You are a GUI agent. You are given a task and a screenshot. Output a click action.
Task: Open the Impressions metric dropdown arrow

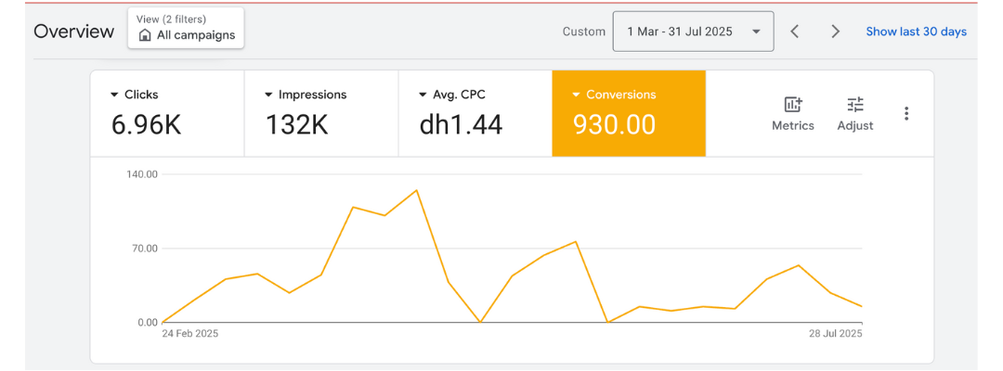click(268, 95)
